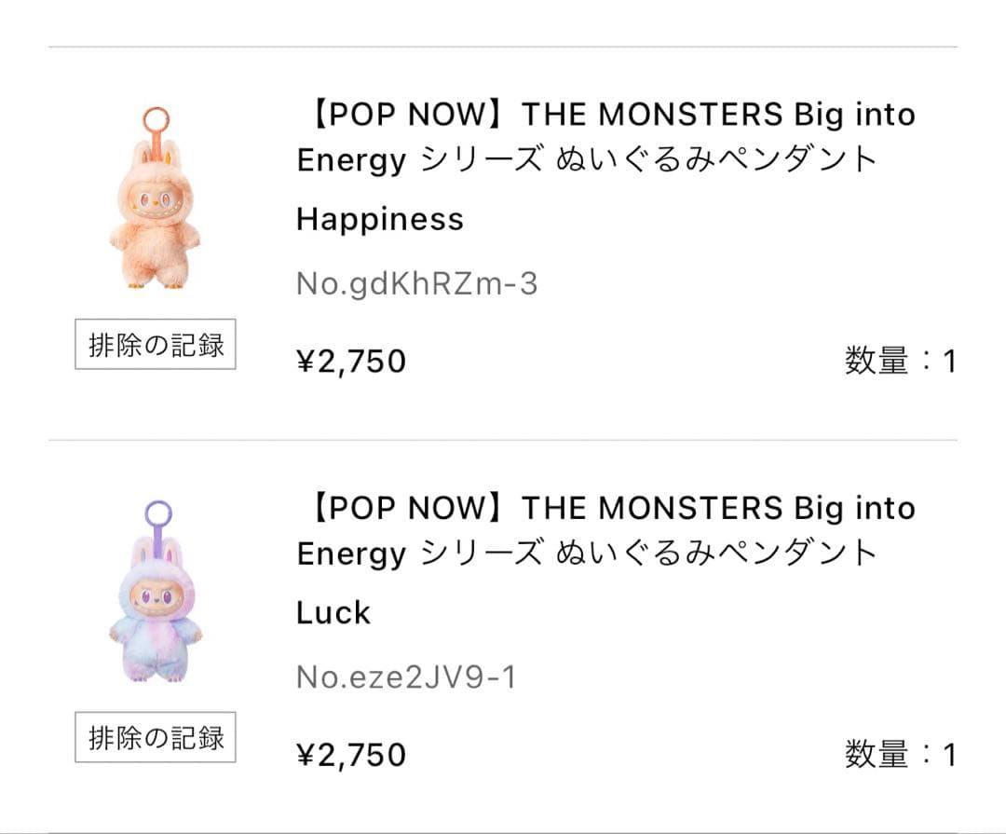The image size is (1006, 834).
Task: Click the word Luck in the second title
Action: point(331,613)
